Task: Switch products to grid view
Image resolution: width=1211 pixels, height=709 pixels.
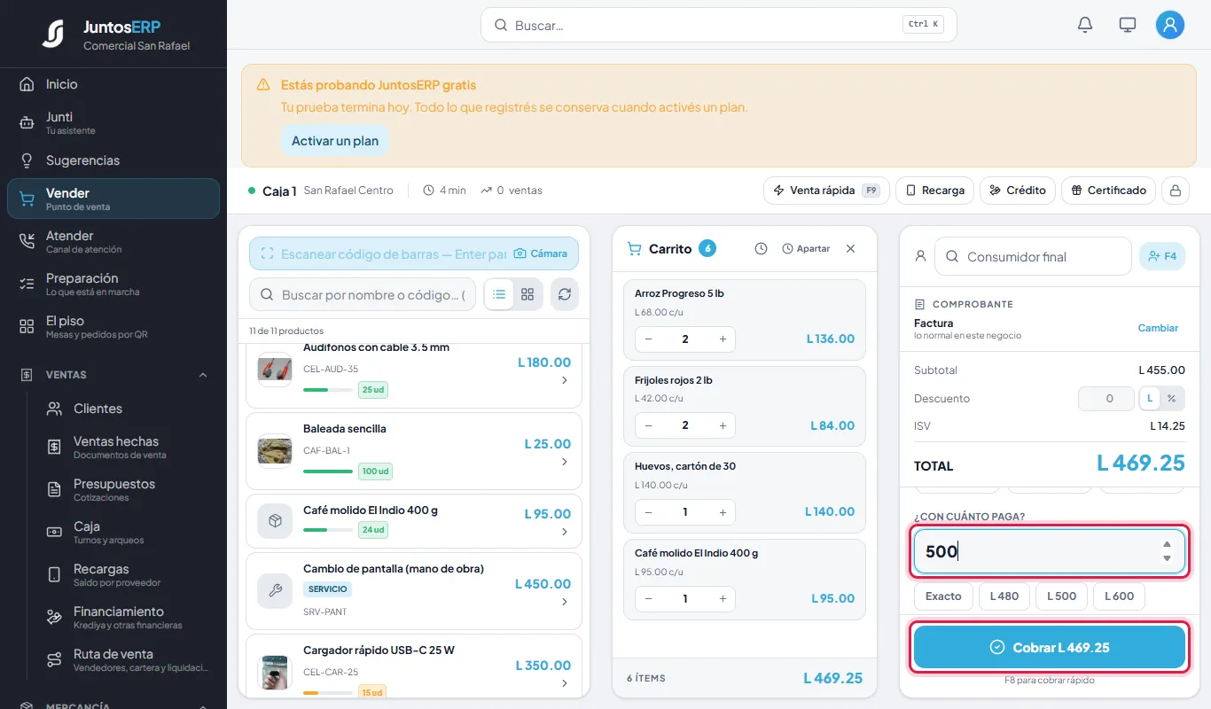Action: click(527, 294)
